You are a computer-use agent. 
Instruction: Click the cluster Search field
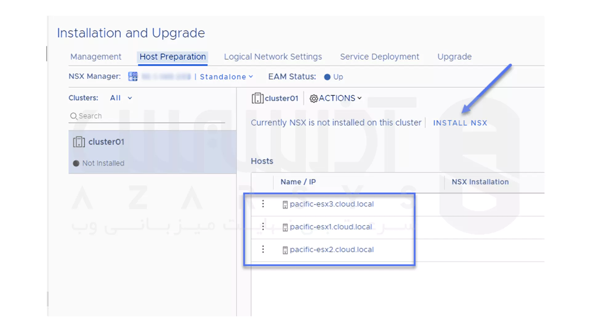147,116
